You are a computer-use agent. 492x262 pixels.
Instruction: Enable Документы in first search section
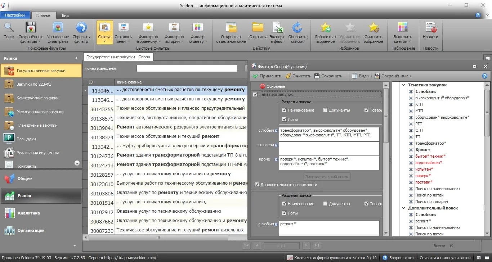click(x=326, y=110)
